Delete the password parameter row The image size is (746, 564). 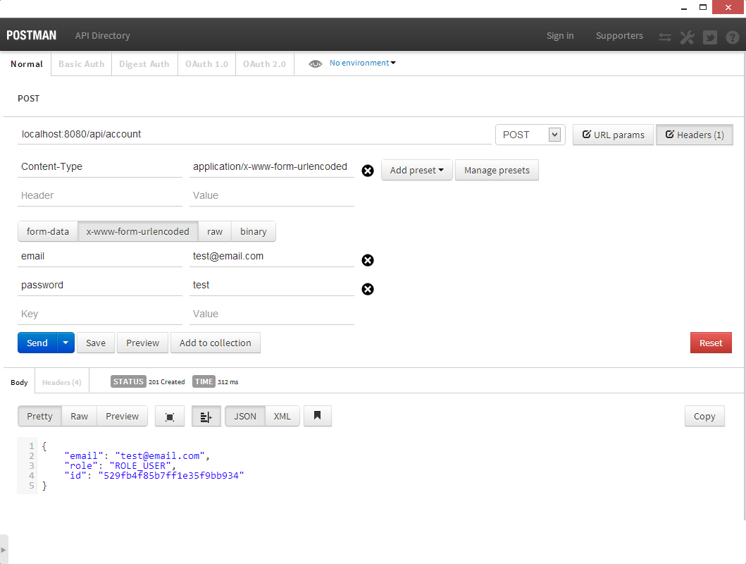click(368, 289)
